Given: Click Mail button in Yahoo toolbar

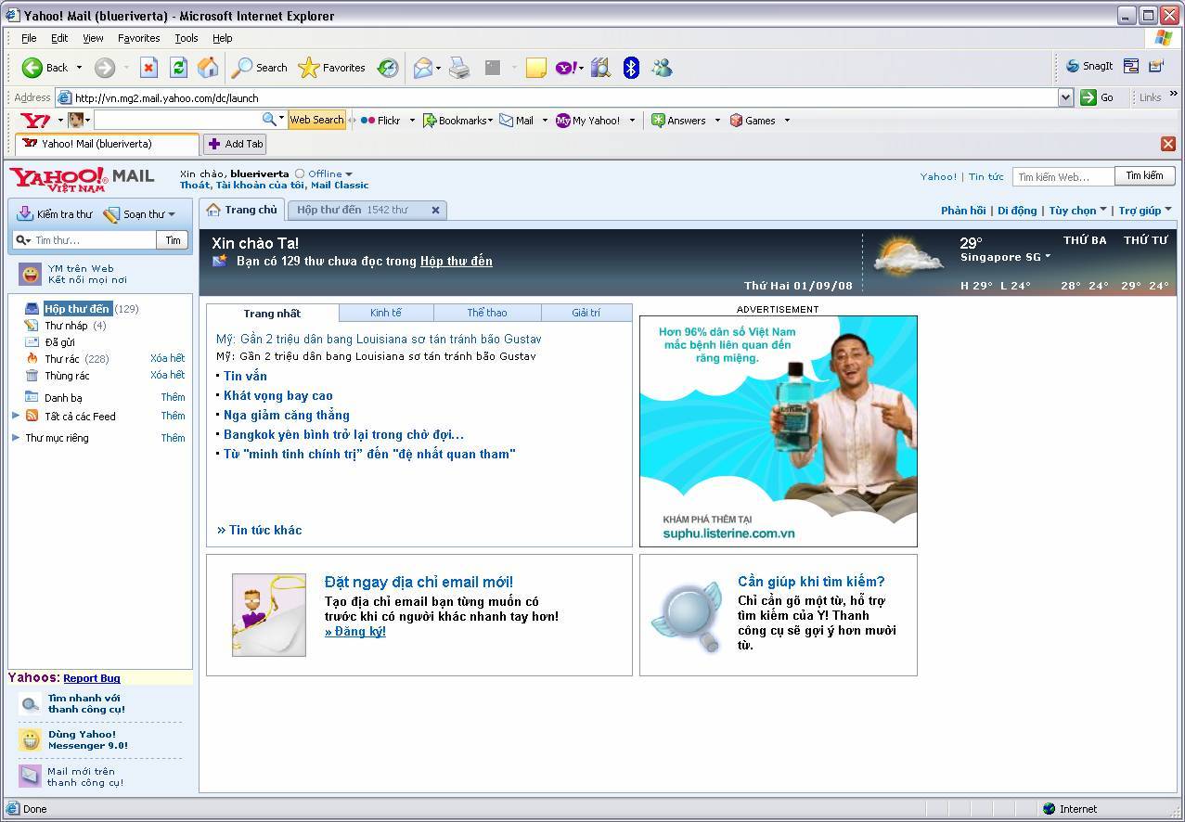Looking at the screenshot, I should tap(517, 121).
